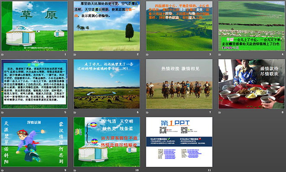This screenshot has height=172, width=286.
Task: Click the slide number 4 label
Action: point(283,54)
